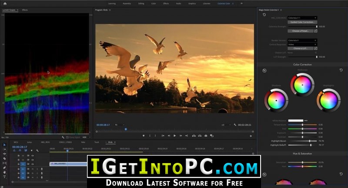Toggle timeline Snap magnet icon
The width and height of the screenshot is (348, 188).
tap(20, 151)
